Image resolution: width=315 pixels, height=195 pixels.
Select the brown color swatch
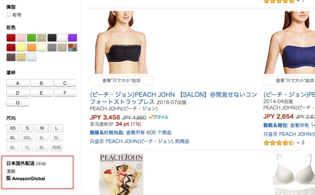coord(11,57)
